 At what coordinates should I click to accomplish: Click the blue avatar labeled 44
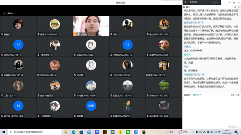pyautogui.click(x=18, y=45)
